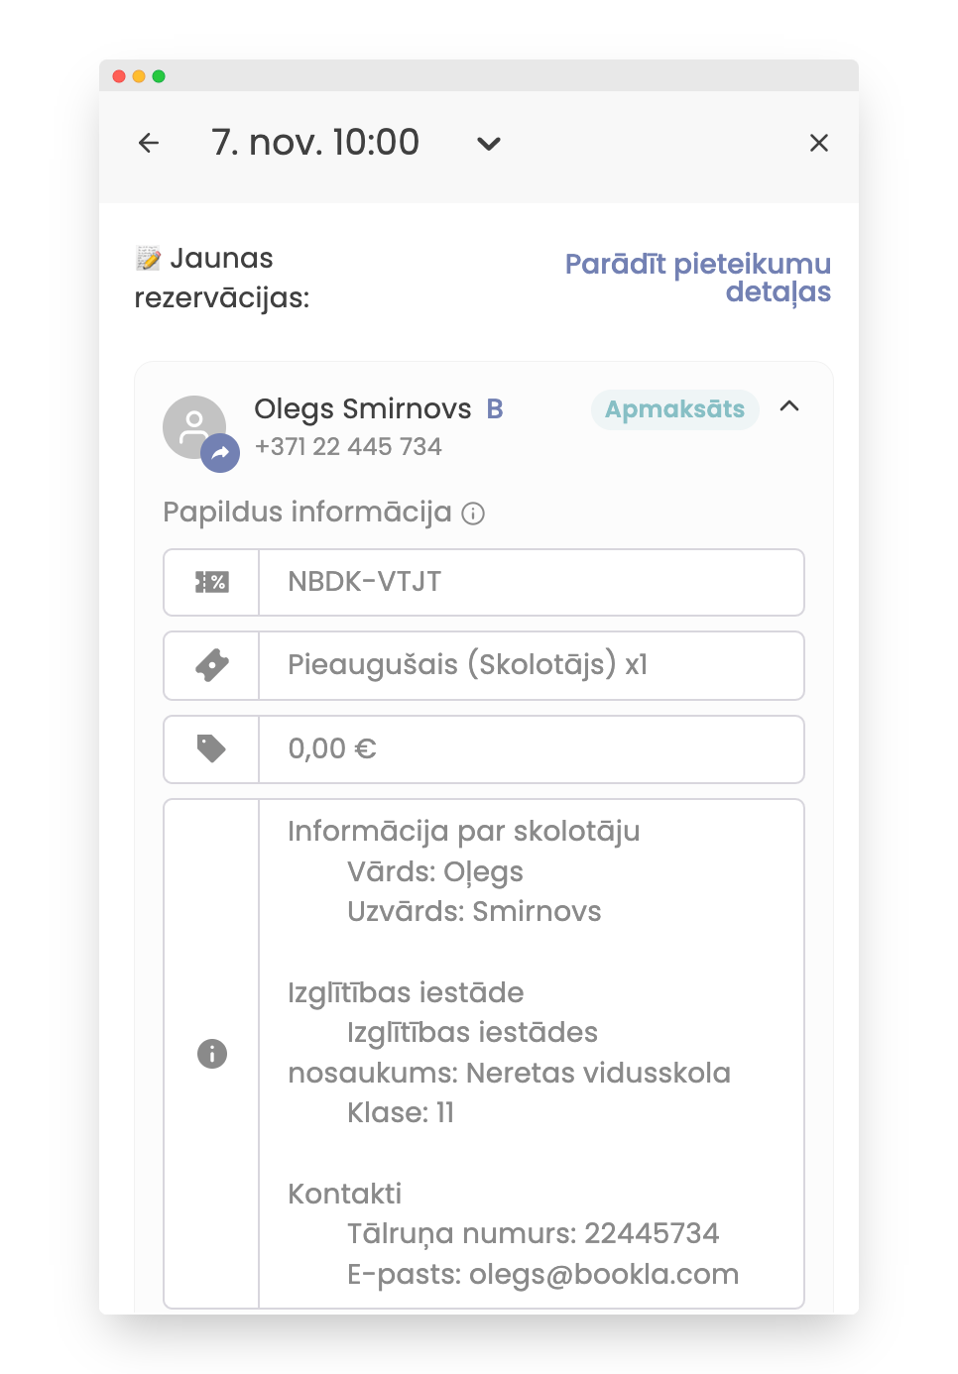Click the info icon beside Papildus informācija
This screenshot has width=958, height=1374.
(474, 514)
